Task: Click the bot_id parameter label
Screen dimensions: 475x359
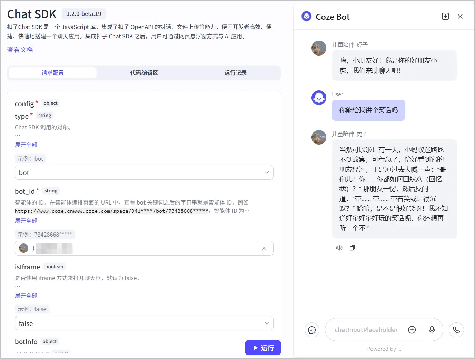Action: tap(25, 191)
